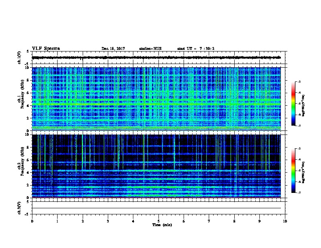Select the "Time (min)" axis title
The height and width of the screenshot is (248, 321).
click(x=162, y=225)
